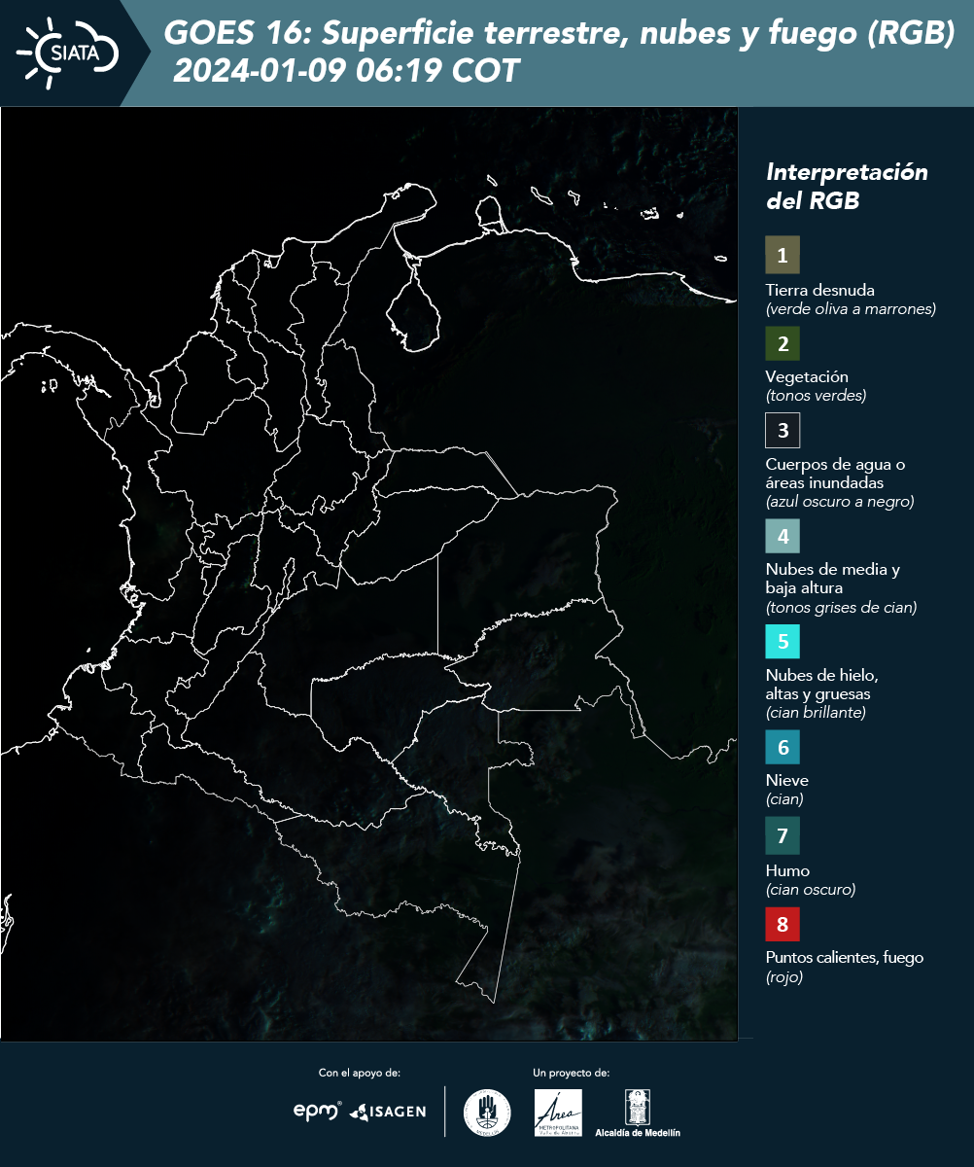Click the Área Metropolitana logo
Image resolution: width=974 pixels, height=1167 pixels.
[x=559, y=1113]
